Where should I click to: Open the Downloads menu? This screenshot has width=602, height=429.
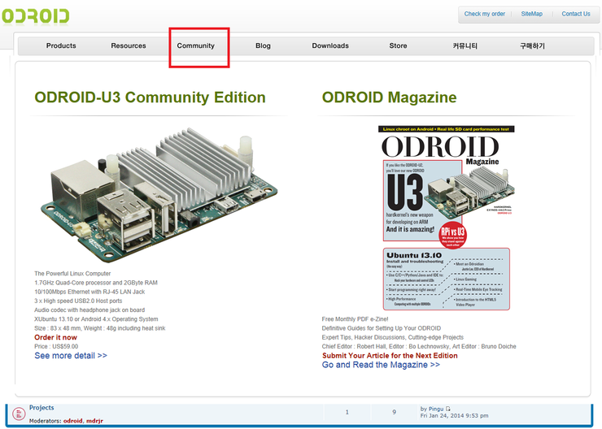330,45
